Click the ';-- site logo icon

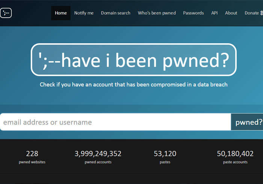click(x=6, y=13)
